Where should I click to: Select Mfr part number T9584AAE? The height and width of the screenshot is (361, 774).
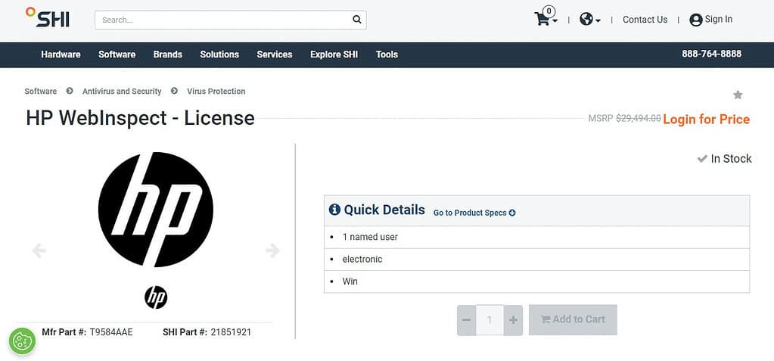(111, 332)
